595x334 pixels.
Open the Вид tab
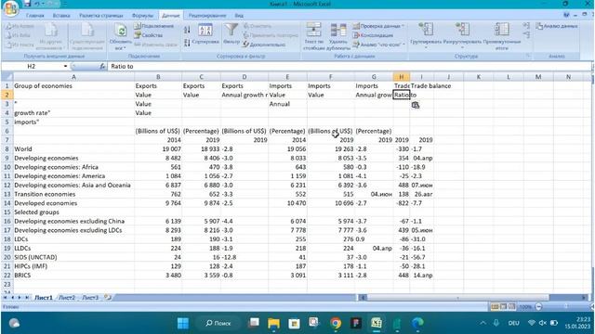239,16
